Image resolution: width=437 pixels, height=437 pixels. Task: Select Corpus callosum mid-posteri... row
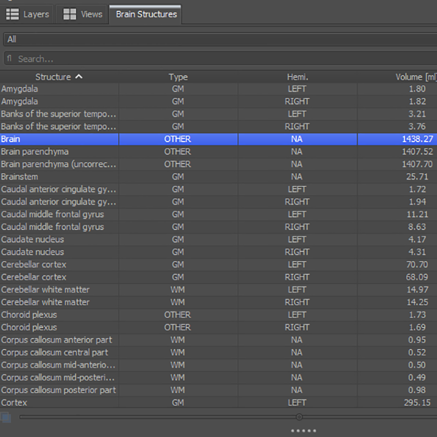218,377
